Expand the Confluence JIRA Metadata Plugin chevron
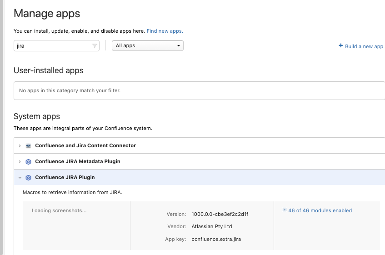385x255 pixels. (x=20, y=161)
